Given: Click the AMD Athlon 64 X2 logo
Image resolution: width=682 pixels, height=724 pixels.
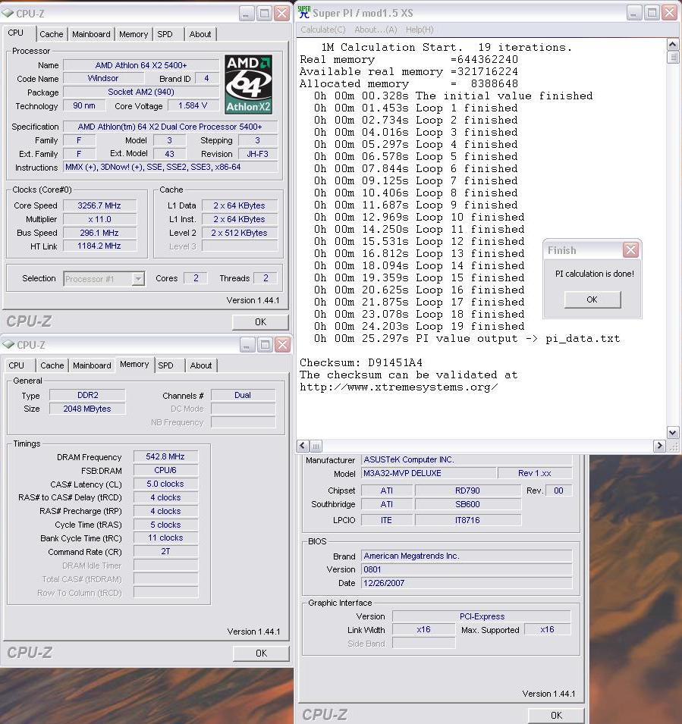Looking at the screenshot, I should [x=248, y=84].
